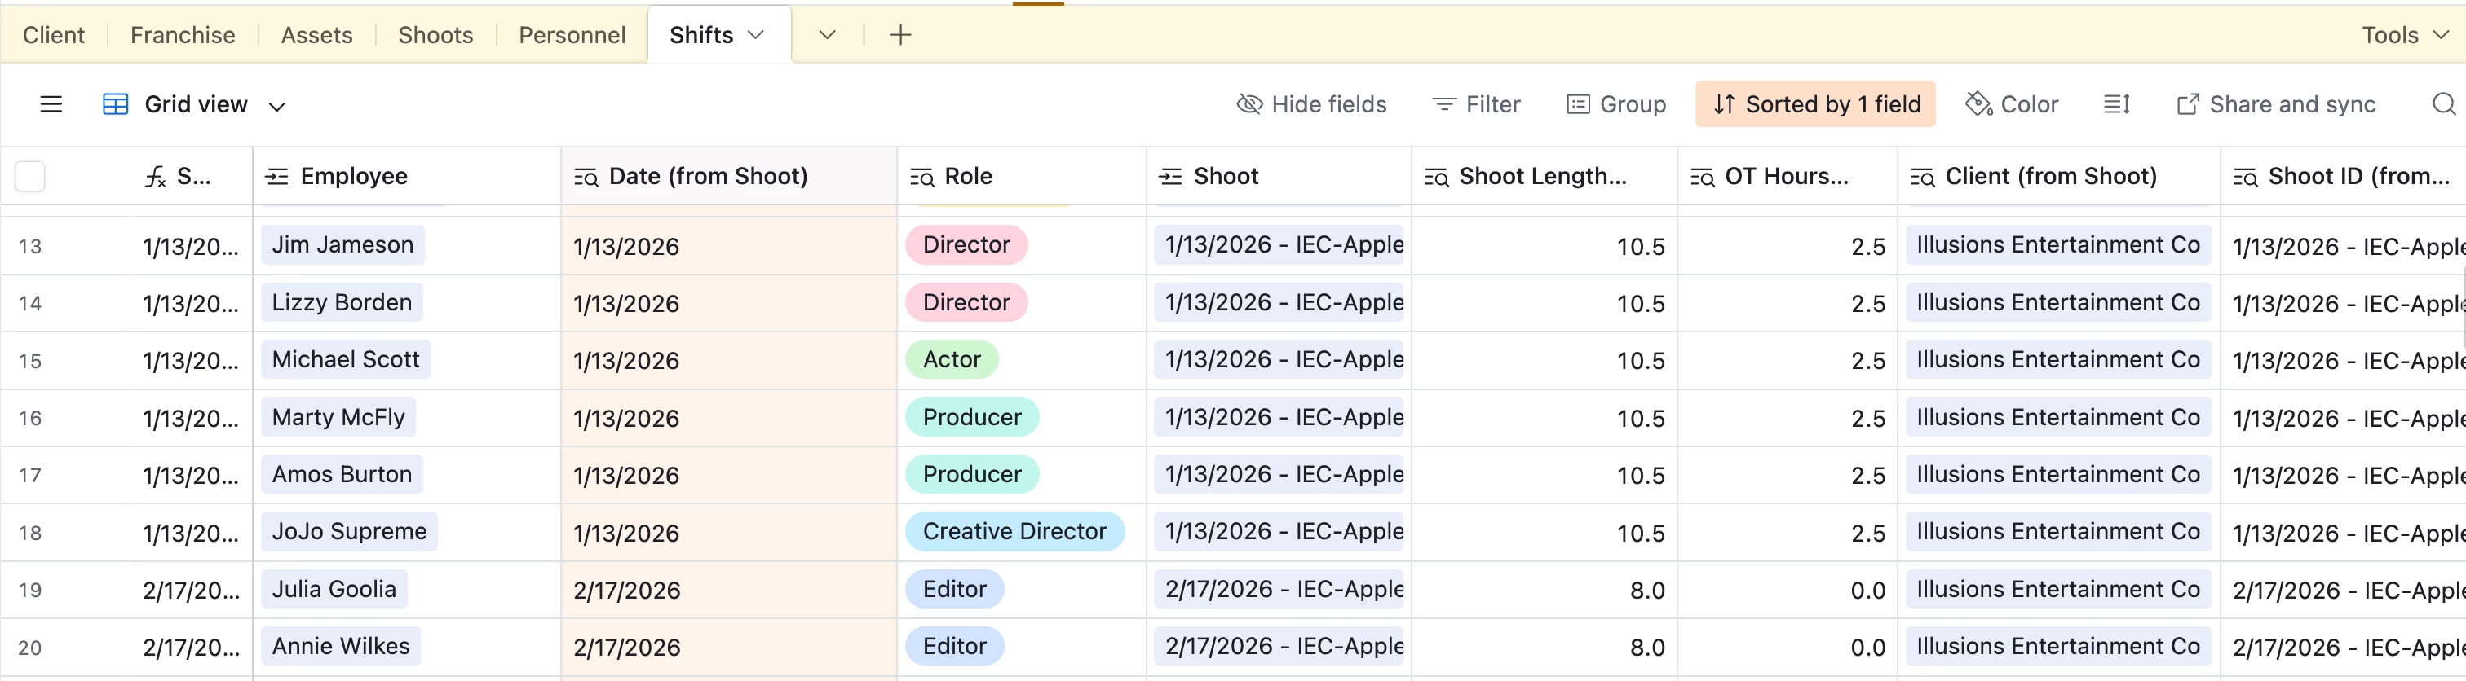Click the Group button

point(1616,104)
